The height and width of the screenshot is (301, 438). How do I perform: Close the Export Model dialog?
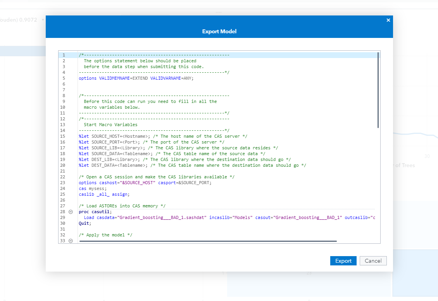(x=388, y=20)
